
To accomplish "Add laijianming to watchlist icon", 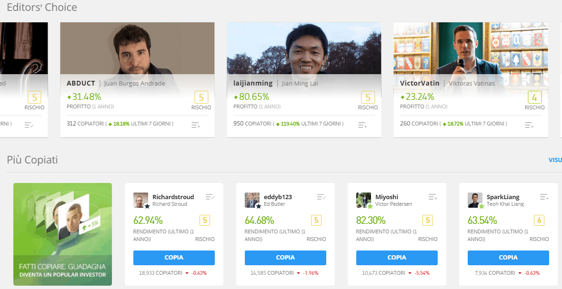I will [x=362, y=125].
